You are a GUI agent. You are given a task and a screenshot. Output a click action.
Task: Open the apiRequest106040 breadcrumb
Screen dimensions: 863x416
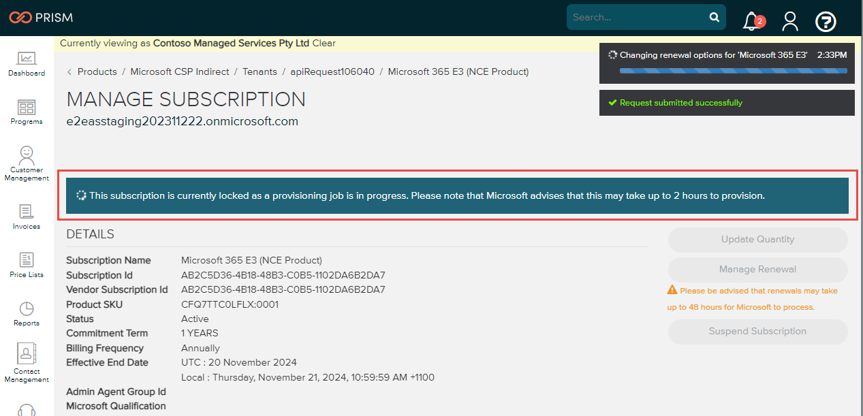coord(332,71)
